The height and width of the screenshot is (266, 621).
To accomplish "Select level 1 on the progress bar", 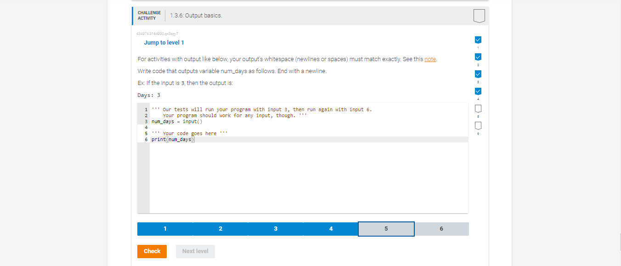I will click(x=165, y=228).
